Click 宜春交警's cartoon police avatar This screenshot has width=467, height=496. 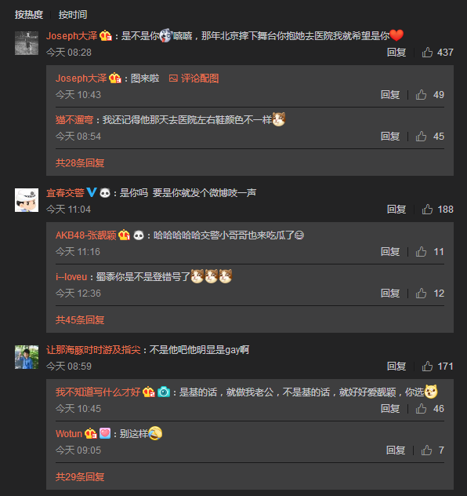point(27,200)
